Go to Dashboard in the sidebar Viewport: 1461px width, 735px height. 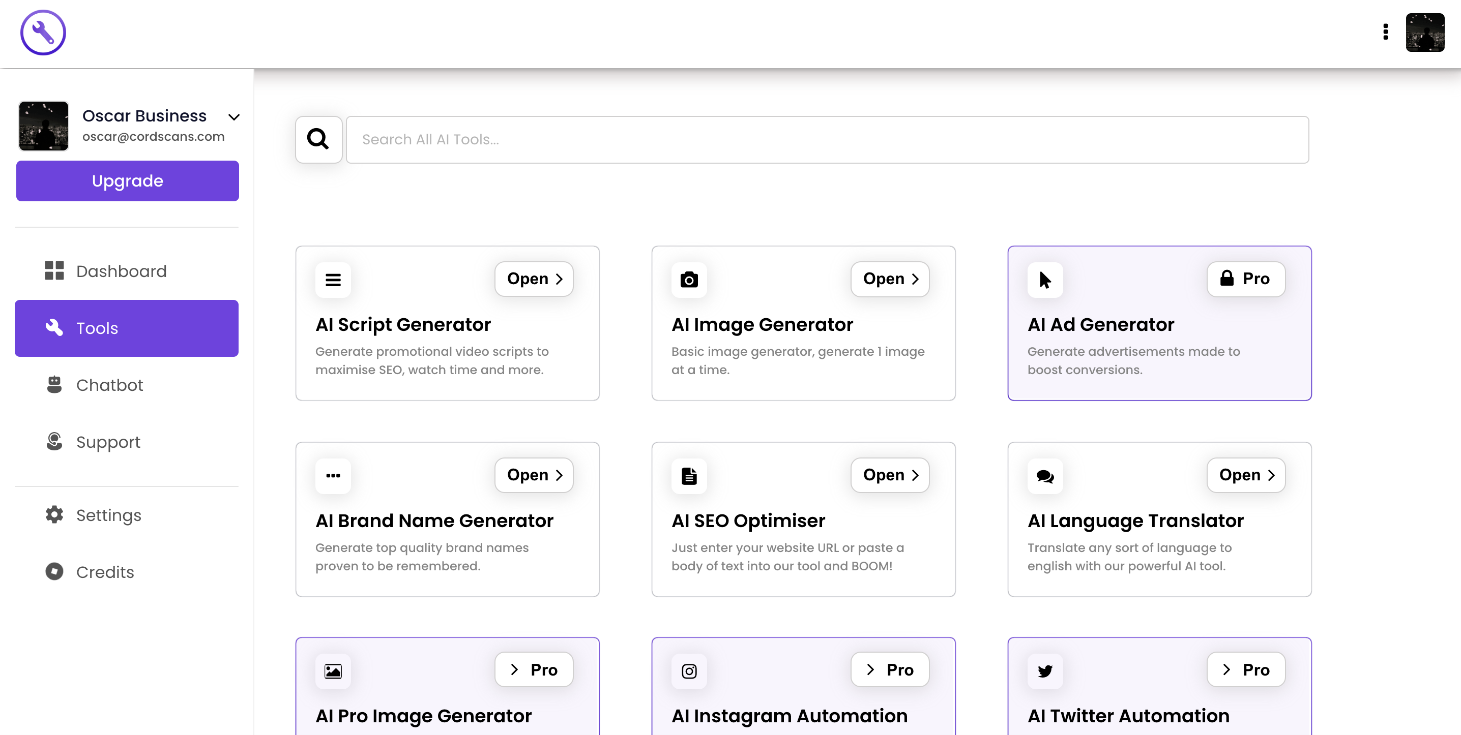(x=121, y=271)
